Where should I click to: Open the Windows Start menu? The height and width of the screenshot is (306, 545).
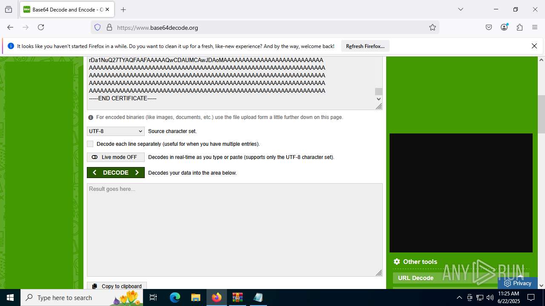tap(10, 297)
